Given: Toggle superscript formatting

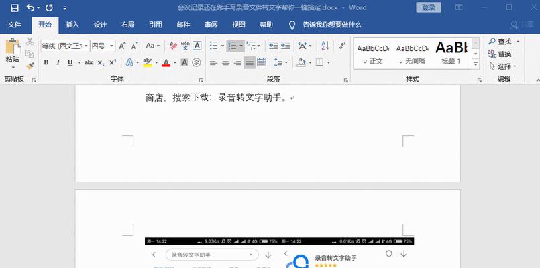Looking at the screenshot, I should pyautogui.click(x=113, y=62).
